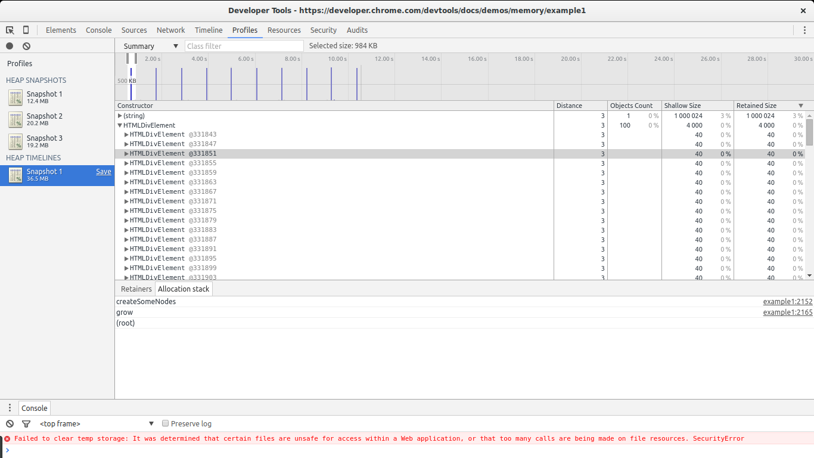Open the Summary view dropdown

(x=151, y=46)
